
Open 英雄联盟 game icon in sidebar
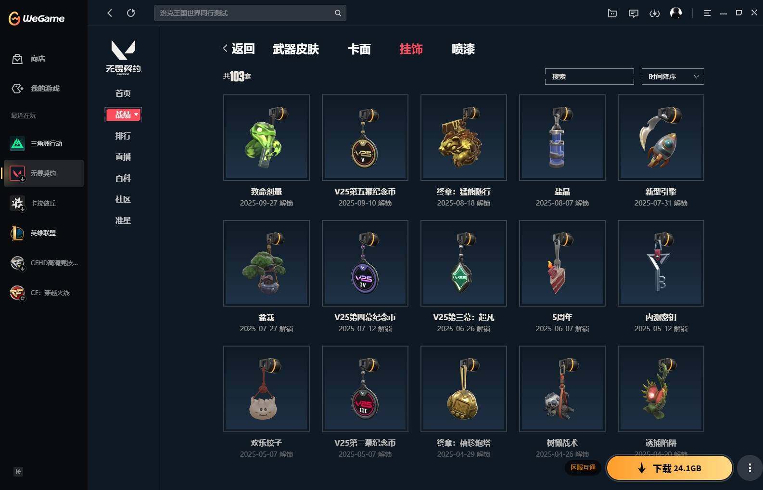coord(17,233)
